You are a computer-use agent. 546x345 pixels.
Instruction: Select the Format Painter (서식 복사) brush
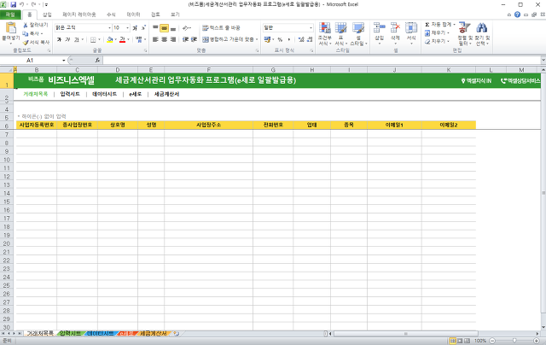coord(36,42)
